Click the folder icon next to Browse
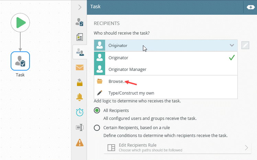This screenshot has width=257, height=160. click(100, 81)
